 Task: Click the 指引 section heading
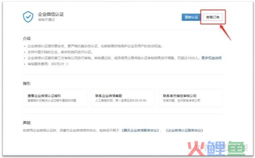pos(27,83)
